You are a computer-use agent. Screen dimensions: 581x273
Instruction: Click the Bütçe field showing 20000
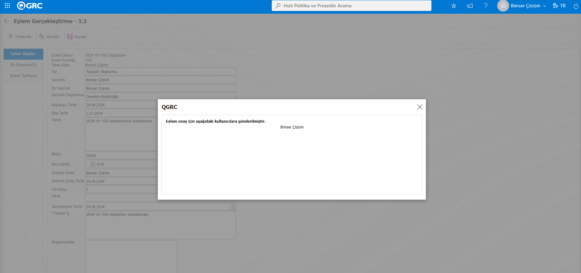coord(121,156)
